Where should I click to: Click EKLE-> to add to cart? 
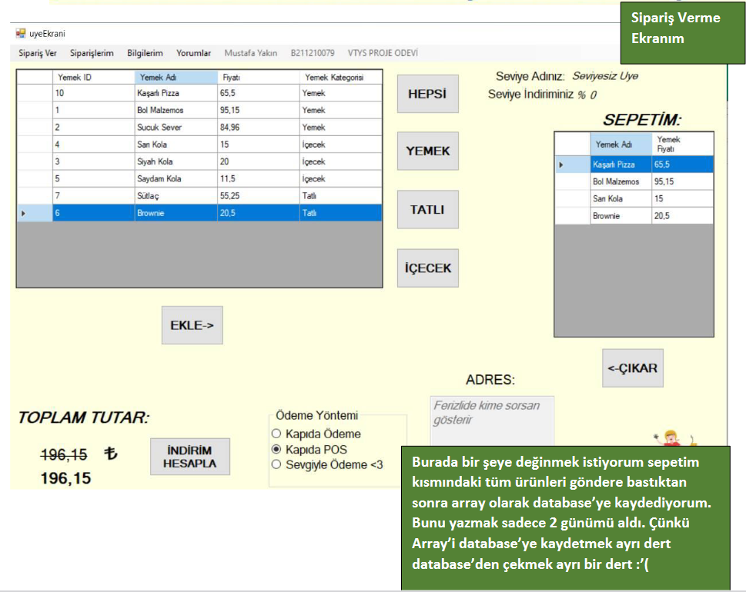[x=192, y=325]
